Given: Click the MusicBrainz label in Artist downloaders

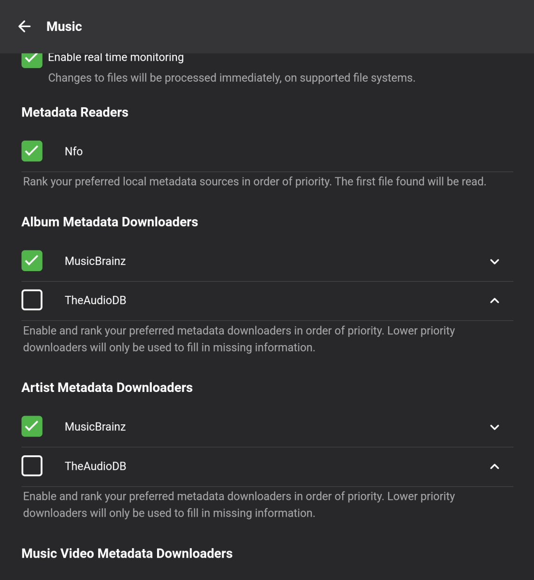Looking at the screenshot, I should 95,427.
